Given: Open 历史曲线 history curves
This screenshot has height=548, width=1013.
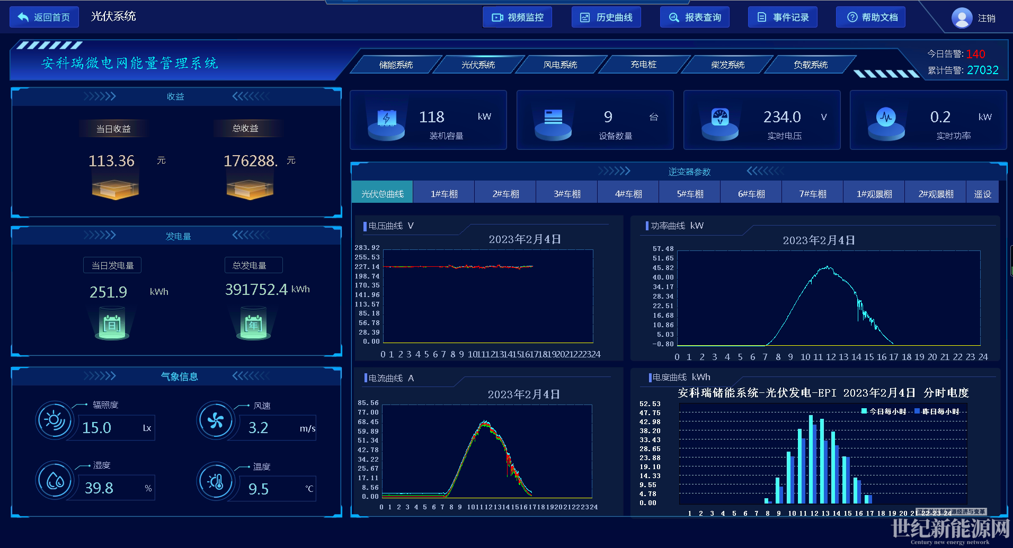Looking at the screenshot, I should click(x=606, y=17).
